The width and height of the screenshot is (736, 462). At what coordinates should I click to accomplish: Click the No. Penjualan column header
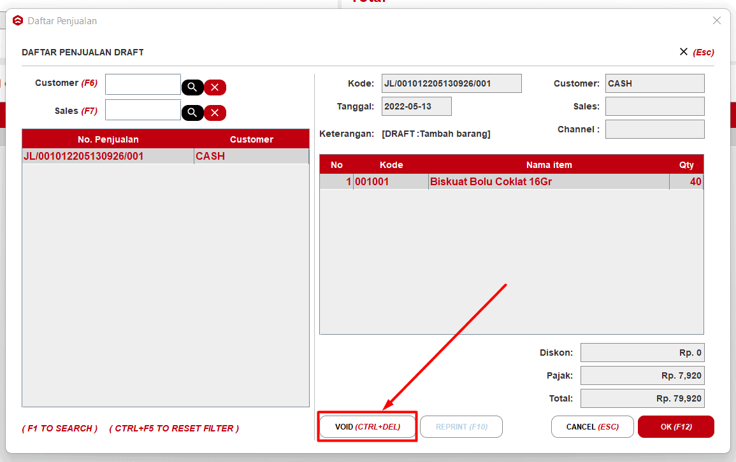[108, 139]
